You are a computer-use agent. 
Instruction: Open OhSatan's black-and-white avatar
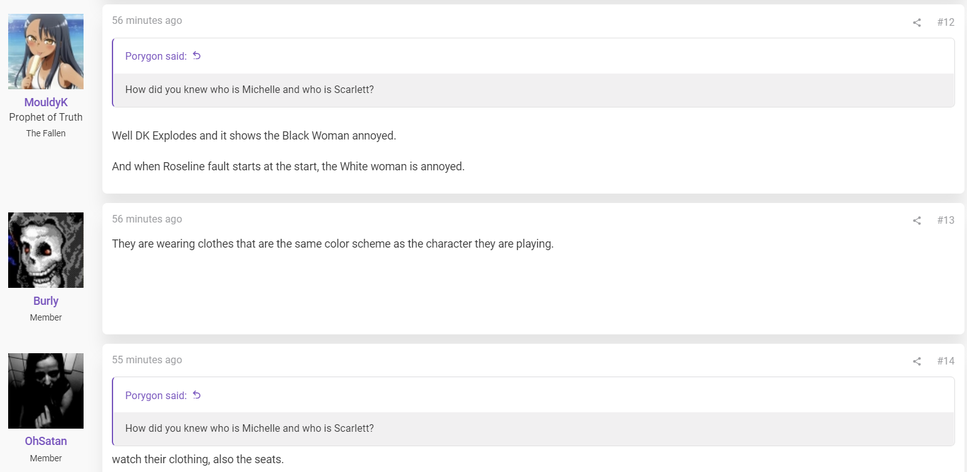(46, 391)
